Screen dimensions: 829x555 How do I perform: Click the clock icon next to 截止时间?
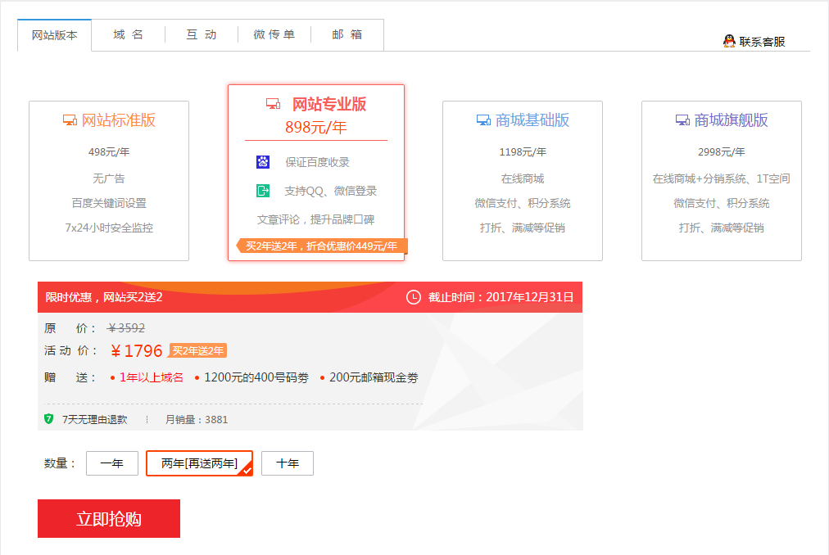tap(413, 296)
